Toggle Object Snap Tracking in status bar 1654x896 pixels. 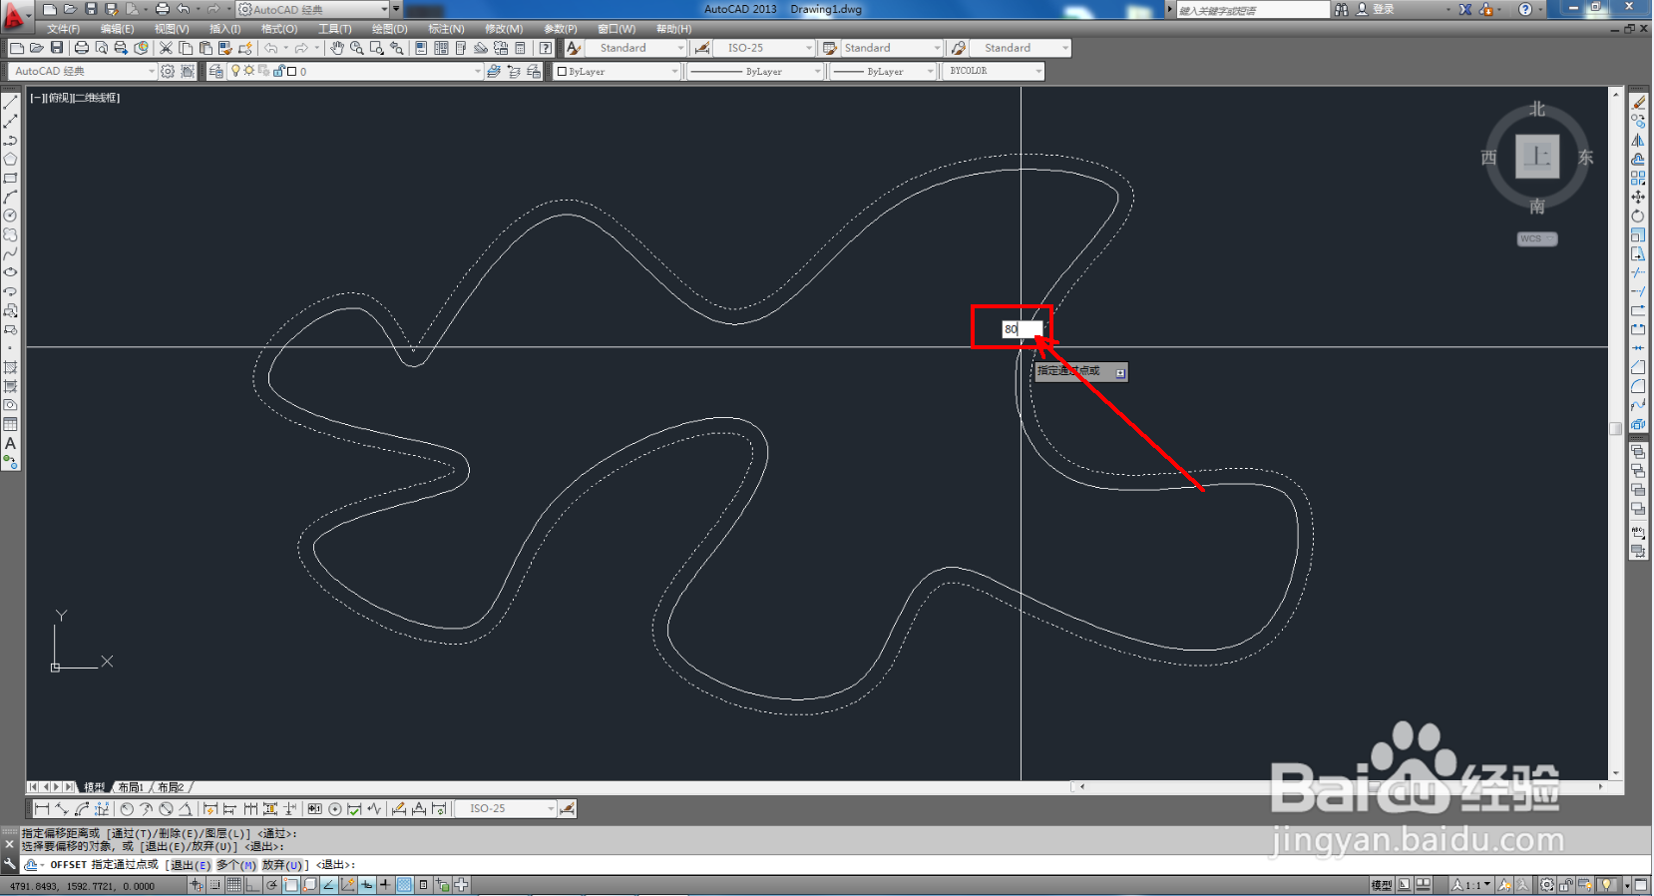pyautogui.click(x=328, y=885)
